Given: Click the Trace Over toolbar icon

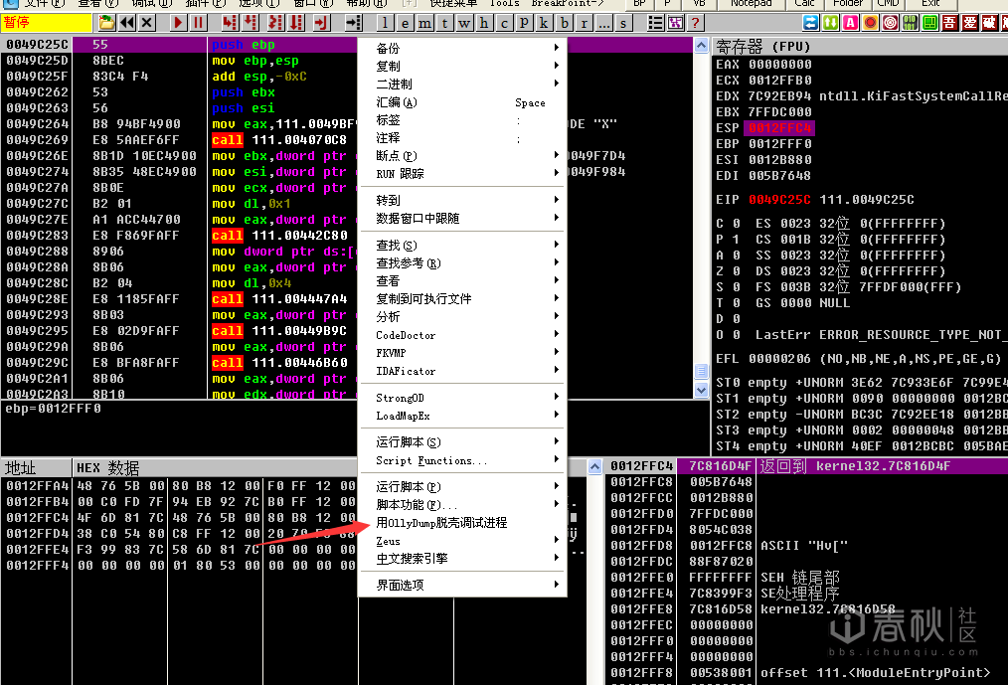Looking at the screenshot, I should [296, 23].
